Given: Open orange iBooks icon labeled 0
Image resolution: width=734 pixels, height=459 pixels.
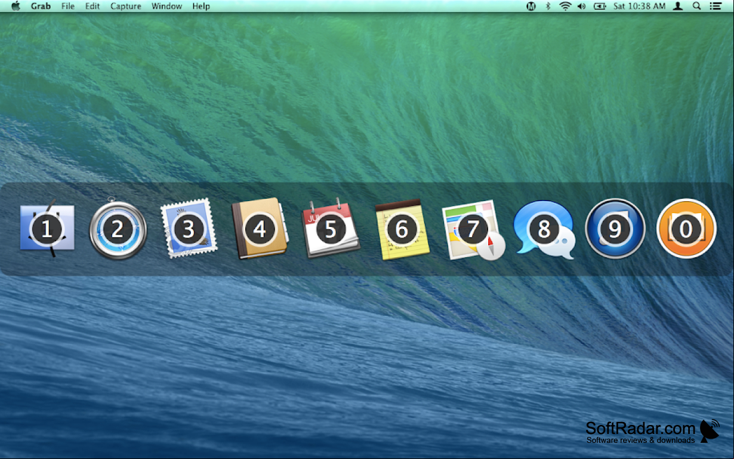Looking at the screenshot, I should point(686,229).
